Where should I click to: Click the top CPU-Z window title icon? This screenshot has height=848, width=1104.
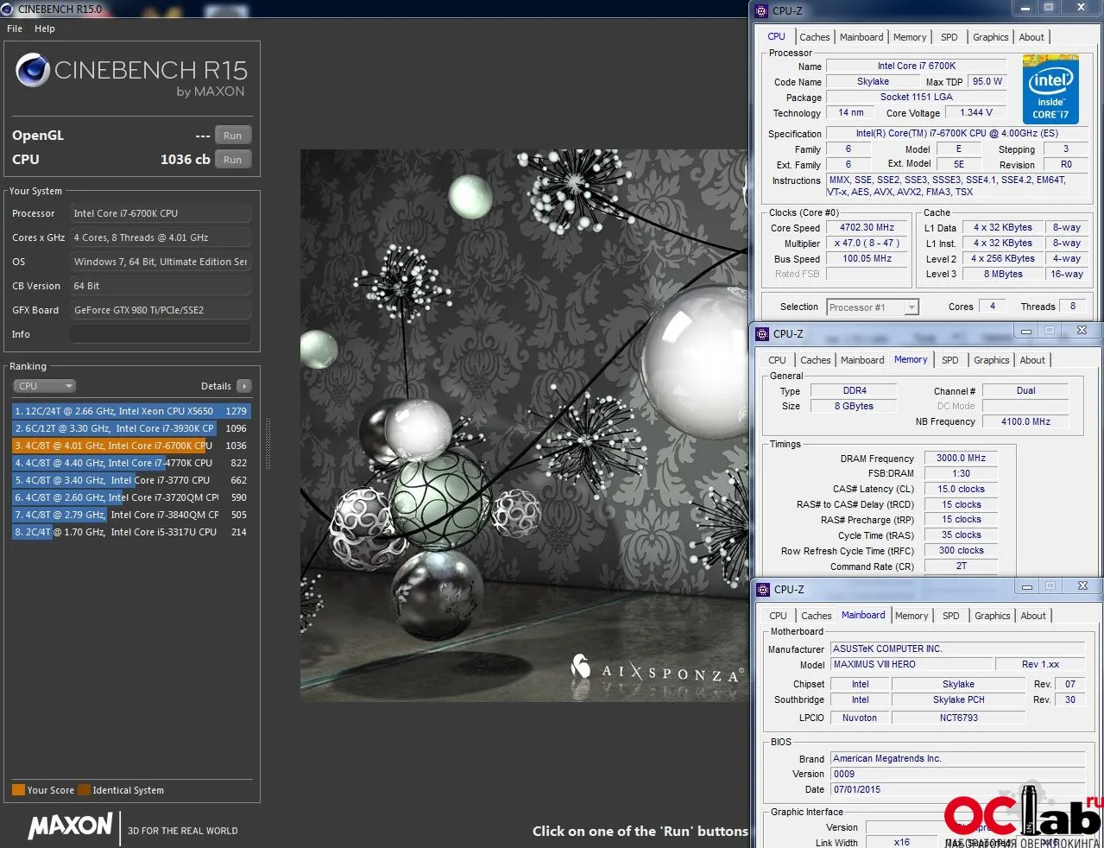[761, 11]
